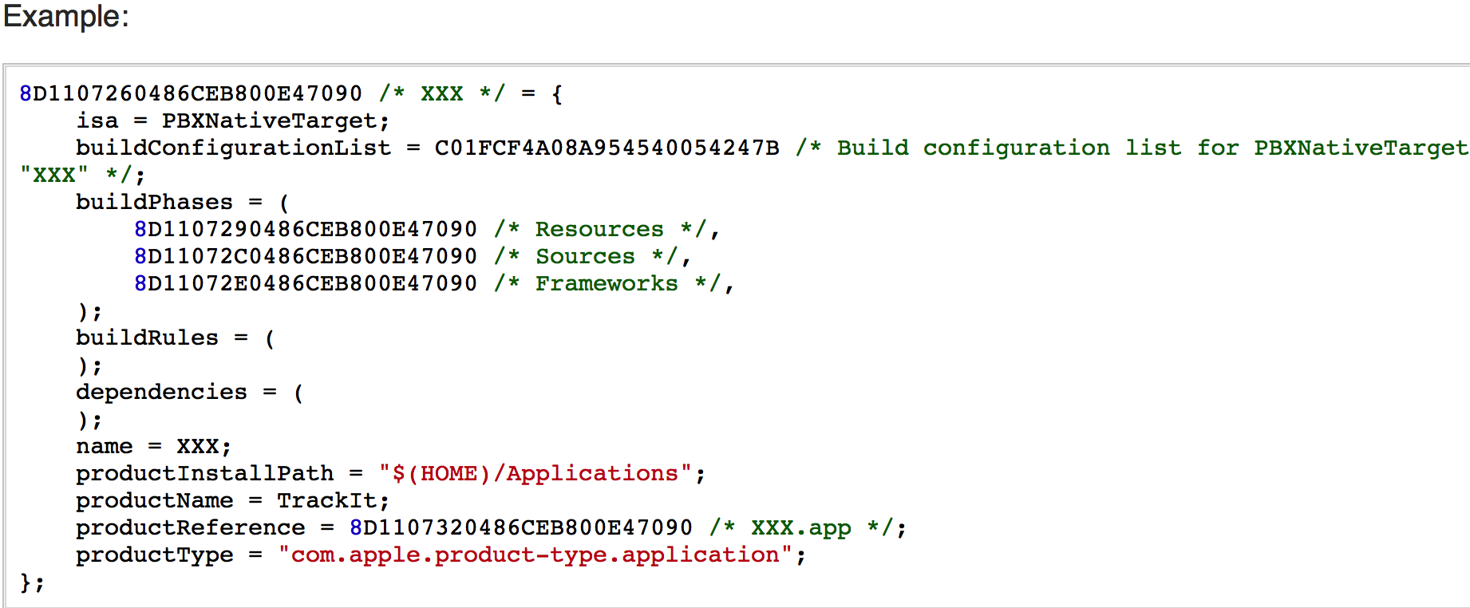Click the dependencies key
Screen dimensions: 1470x608
click(161, 393)
